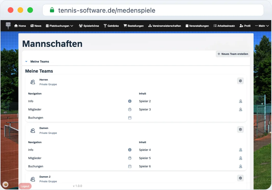
Task: Go to Home in navigation bar
Action: click(x=20, y=26)
